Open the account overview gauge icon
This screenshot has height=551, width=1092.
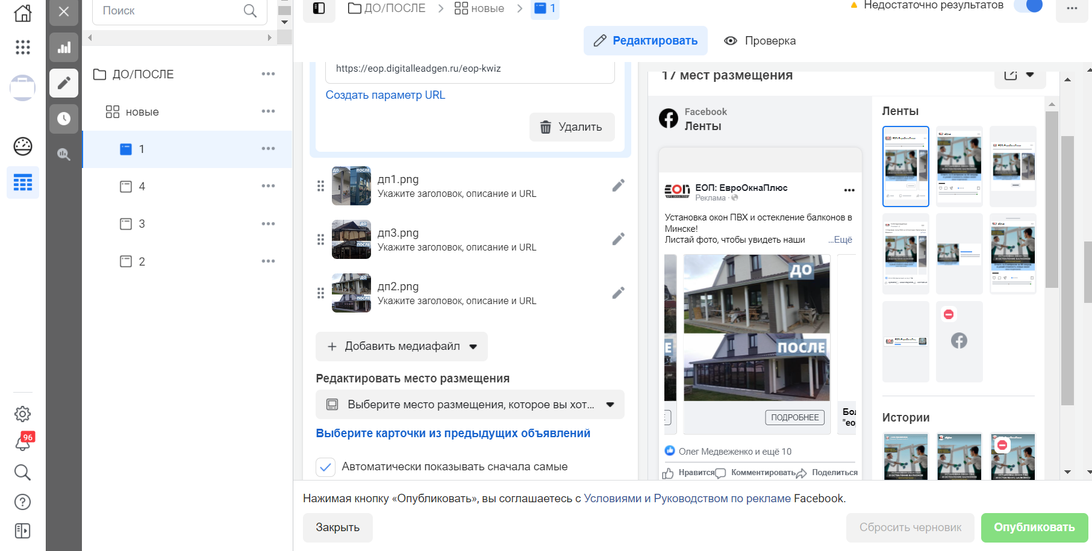coord(23,146)
